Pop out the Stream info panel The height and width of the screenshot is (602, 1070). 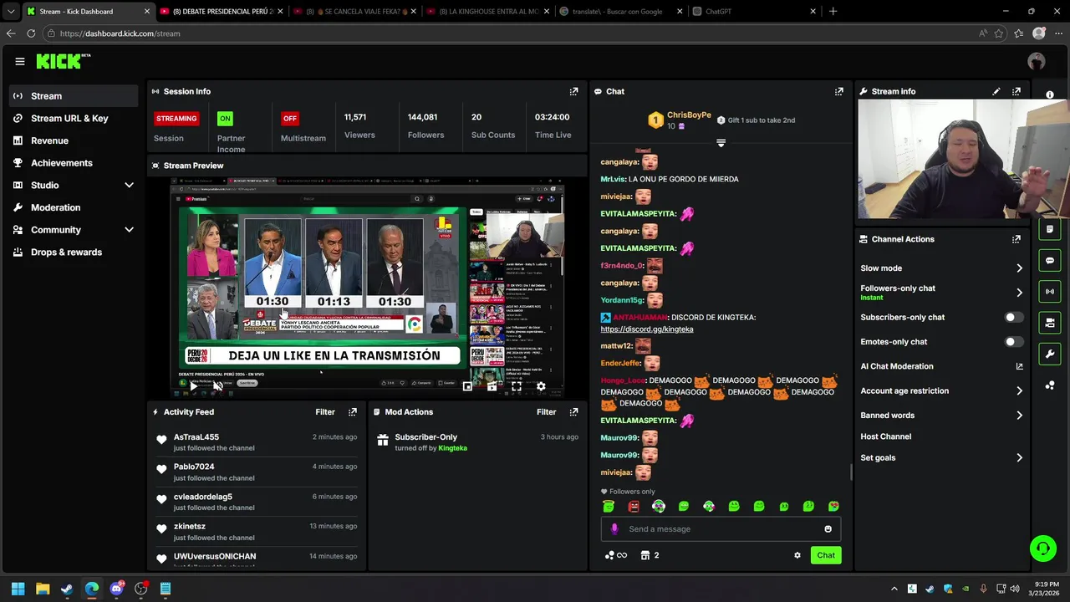point(1016,91)
